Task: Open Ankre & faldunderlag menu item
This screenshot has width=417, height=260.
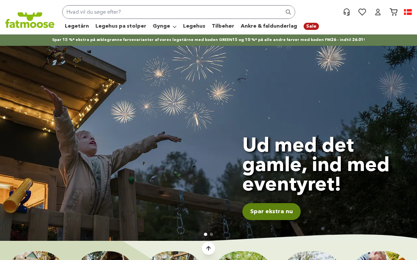Action: [269, 26]
